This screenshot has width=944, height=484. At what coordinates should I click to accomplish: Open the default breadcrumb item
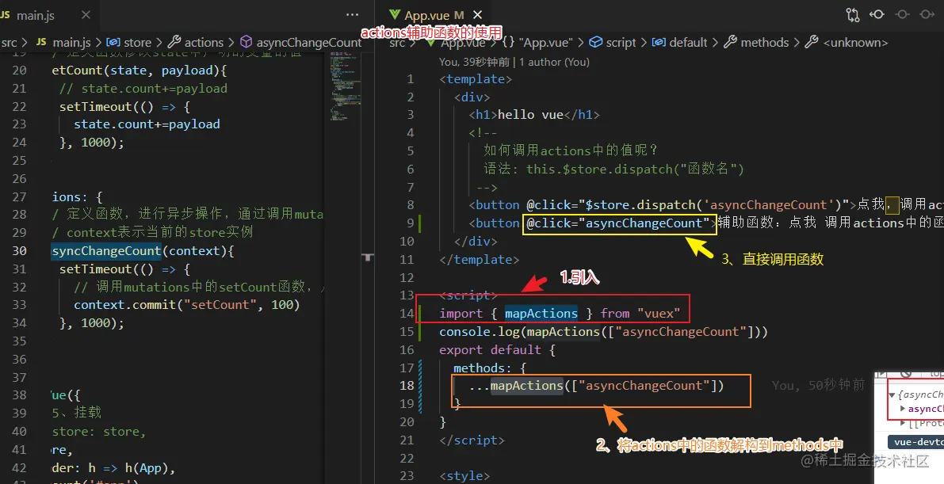(680, 42)
